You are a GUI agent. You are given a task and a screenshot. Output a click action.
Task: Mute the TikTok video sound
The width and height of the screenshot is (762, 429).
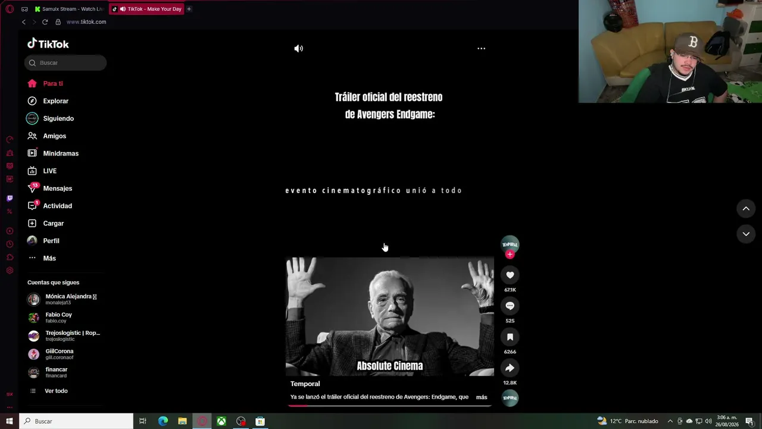click(x=299, y=48)
